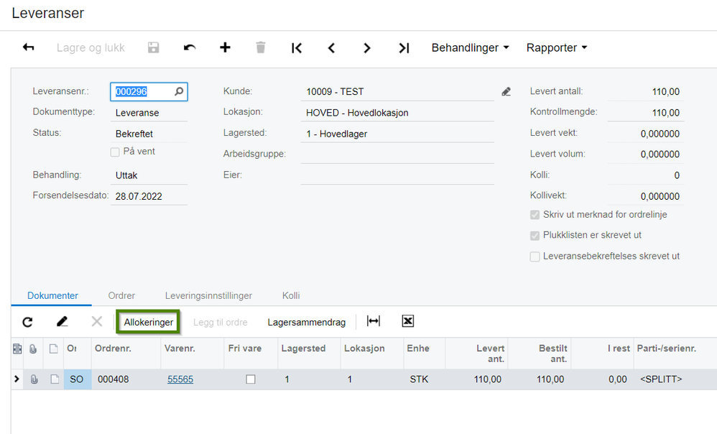This screenshot has width=717, height=434.
Task: Click the Lagersted column header
Action: 309,353
